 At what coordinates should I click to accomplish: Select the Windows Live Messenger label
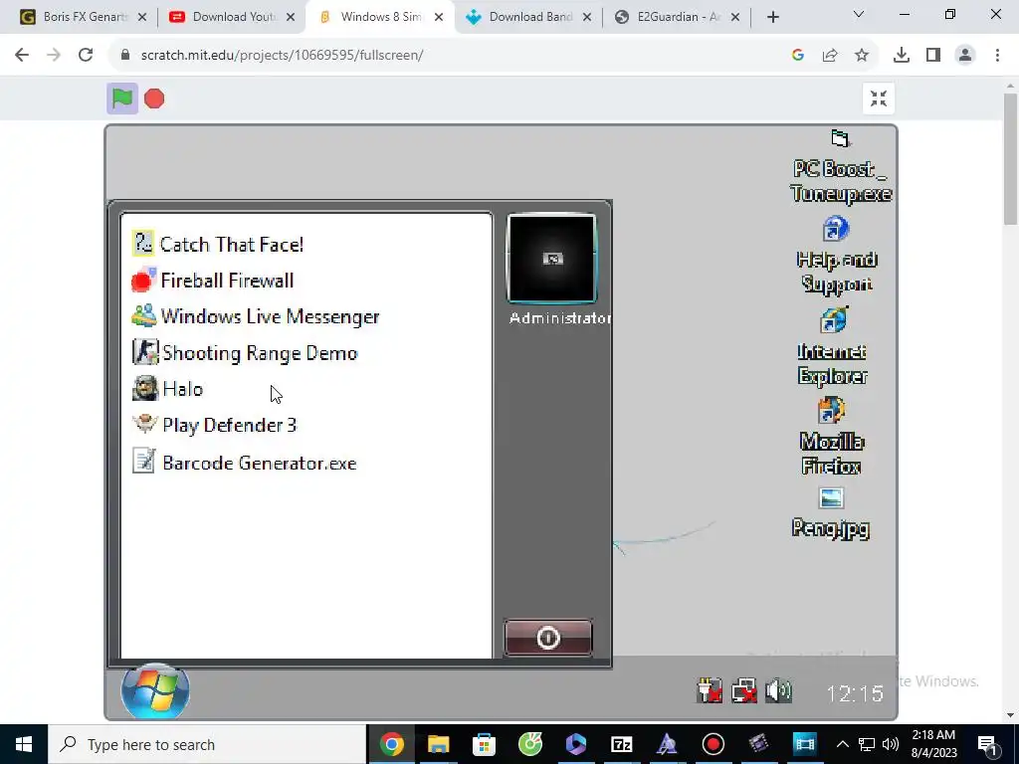pyautogui.click(x=270, y=317)
